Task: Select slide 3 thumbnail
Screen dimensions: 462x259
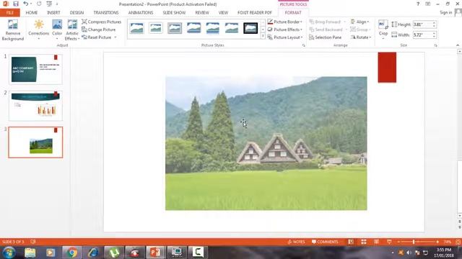Action: click(x=35, y=142)
